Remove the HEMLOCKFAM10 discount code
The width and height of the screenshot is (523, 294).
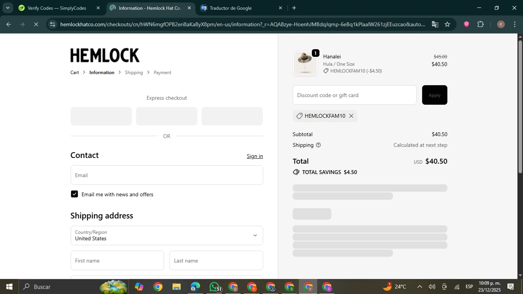click(351, 116)
